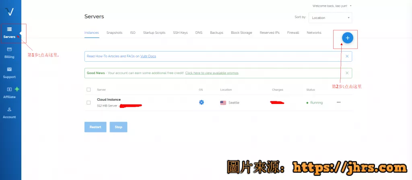Click the Server column header

point(101,90)
